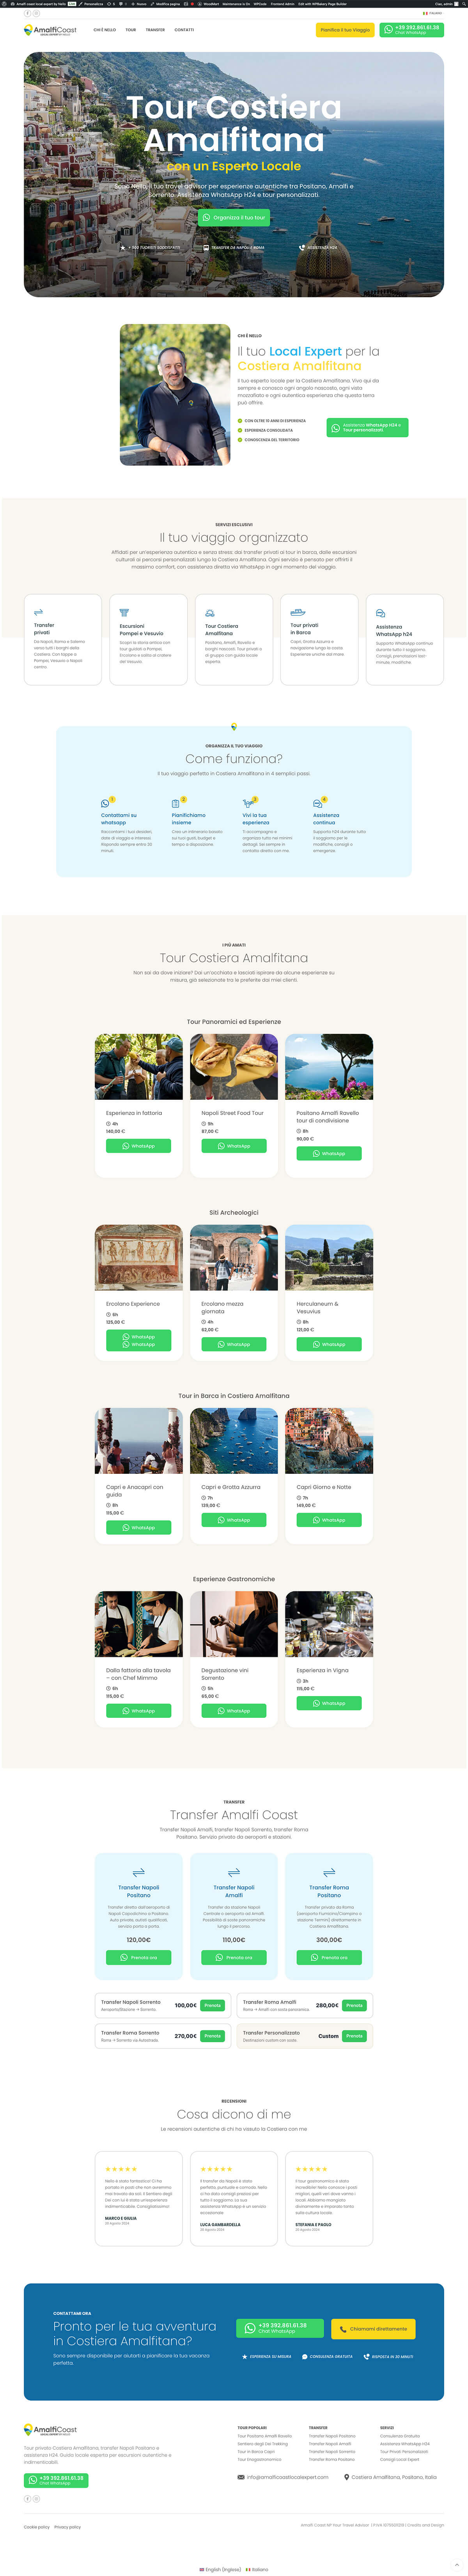The image size is (468, 2576).
Task: Click the transfer arrows icon on Transfer Napoli Positano
Action: (139, 1872)
